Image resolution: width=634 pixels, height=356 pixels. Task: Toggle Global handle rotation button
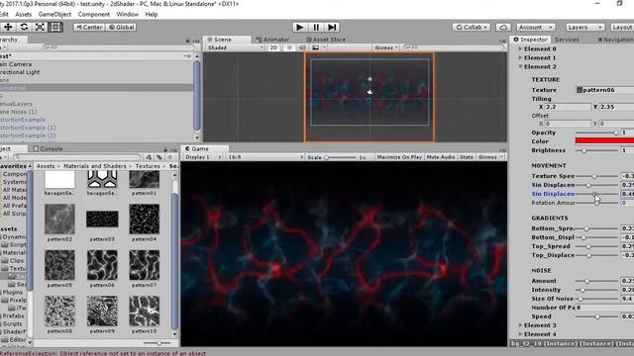pos(121,27)
